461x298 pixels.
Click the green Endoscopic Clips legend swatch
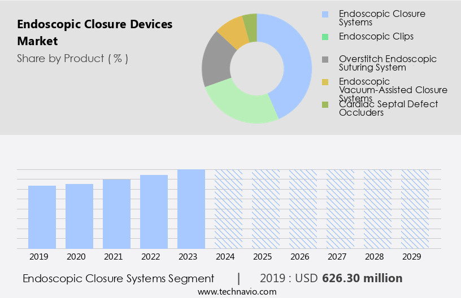(324, 37)
